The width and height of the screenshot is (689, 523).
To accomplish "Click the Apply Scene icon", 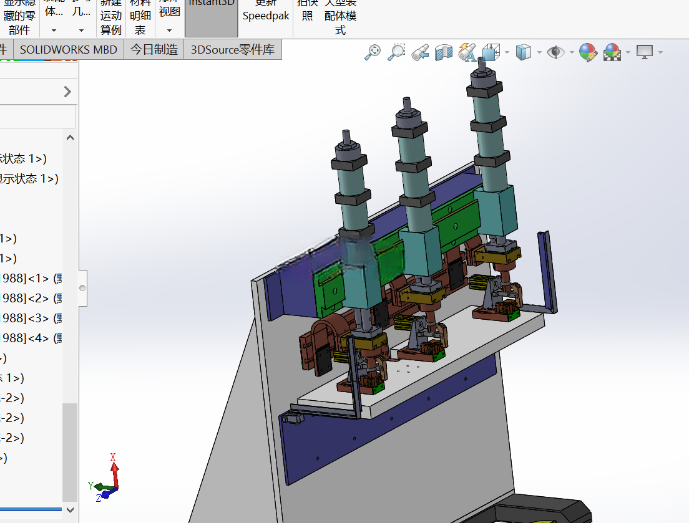I will click(612, 52).
